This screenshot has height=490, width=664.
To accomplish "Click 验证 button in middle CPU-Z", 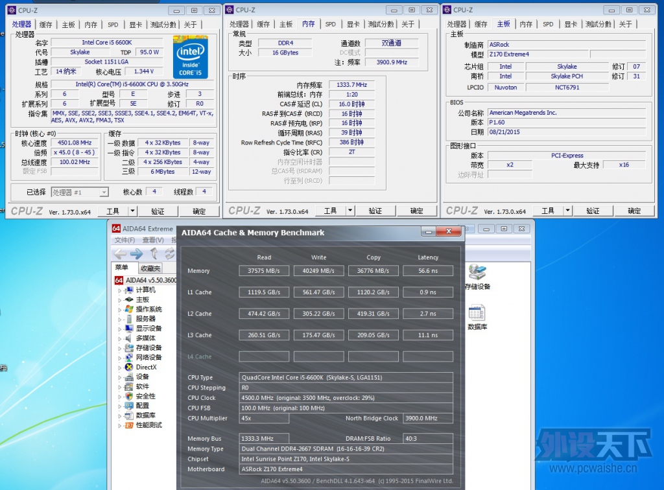I will (x=375, y=211).
